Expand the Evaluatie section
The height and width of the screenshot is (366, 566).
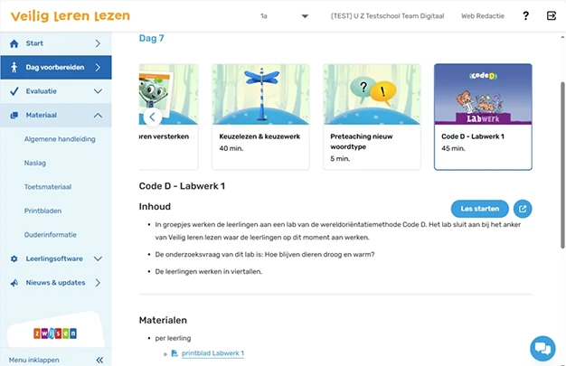pyautogui.click(x=98, y=91)
